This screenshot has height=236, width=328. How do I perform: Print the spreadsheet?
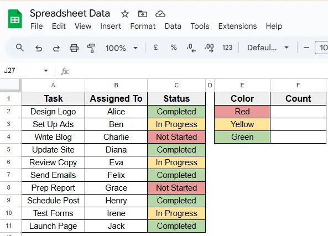[74, 48]
